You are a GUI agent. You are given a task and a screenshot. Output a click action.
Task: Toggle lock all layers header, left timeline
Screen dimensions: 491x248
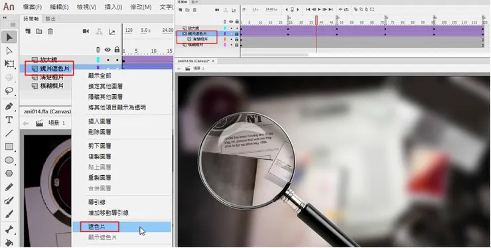[x=117, y=50]
